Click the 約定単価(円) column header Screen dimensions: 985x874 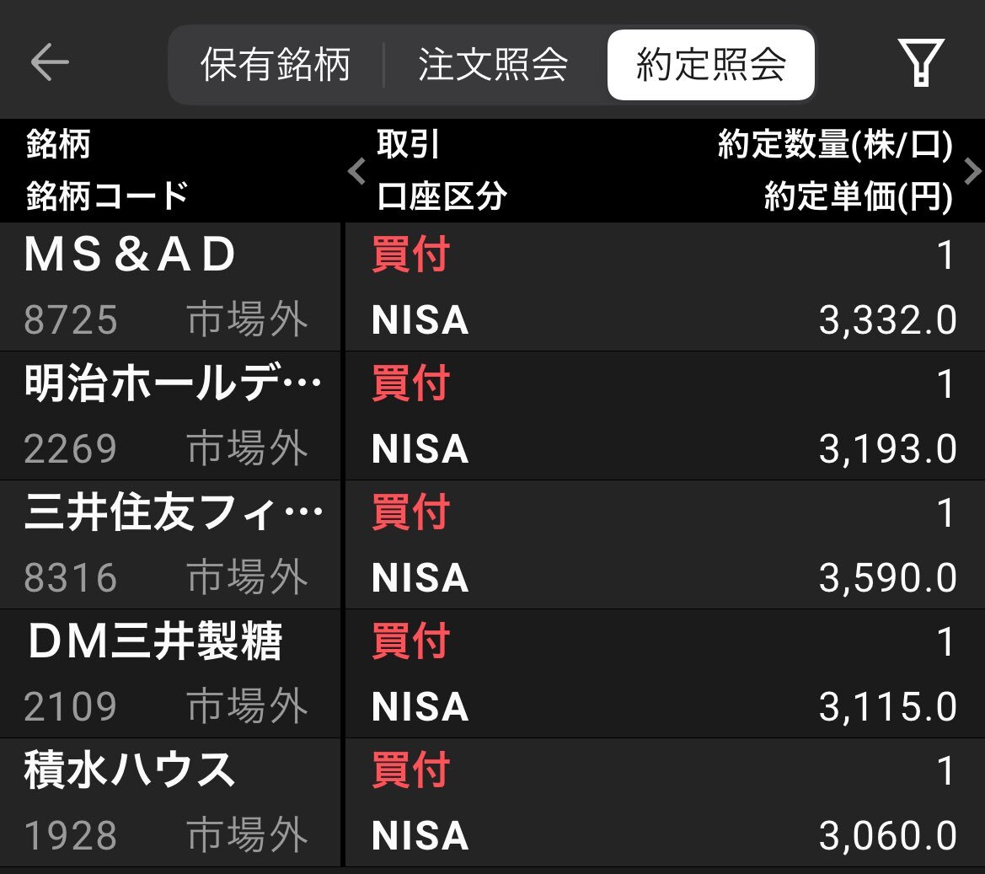[x=858, y=196]
